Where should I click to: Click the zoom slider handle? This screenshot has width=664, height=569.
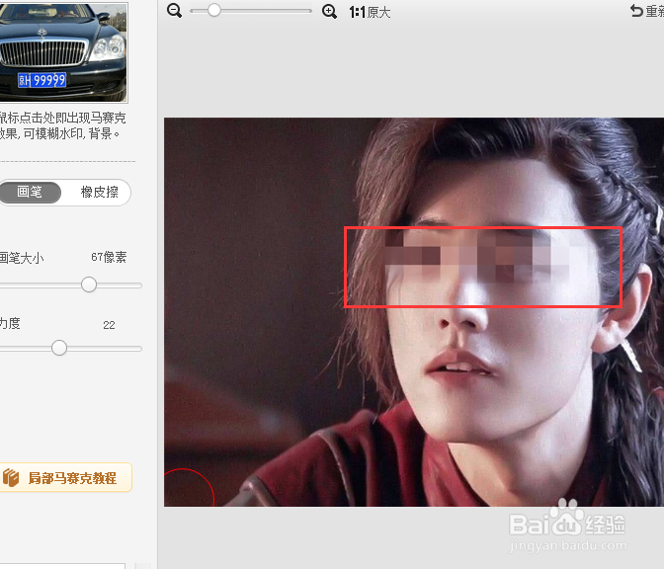213,10
